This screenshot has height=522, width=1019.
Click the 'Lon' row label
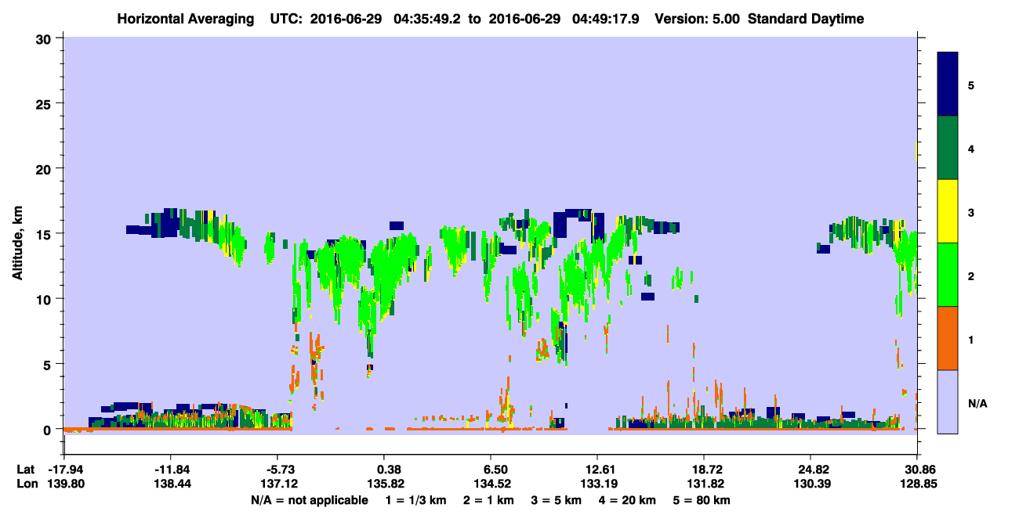[26, 484]
